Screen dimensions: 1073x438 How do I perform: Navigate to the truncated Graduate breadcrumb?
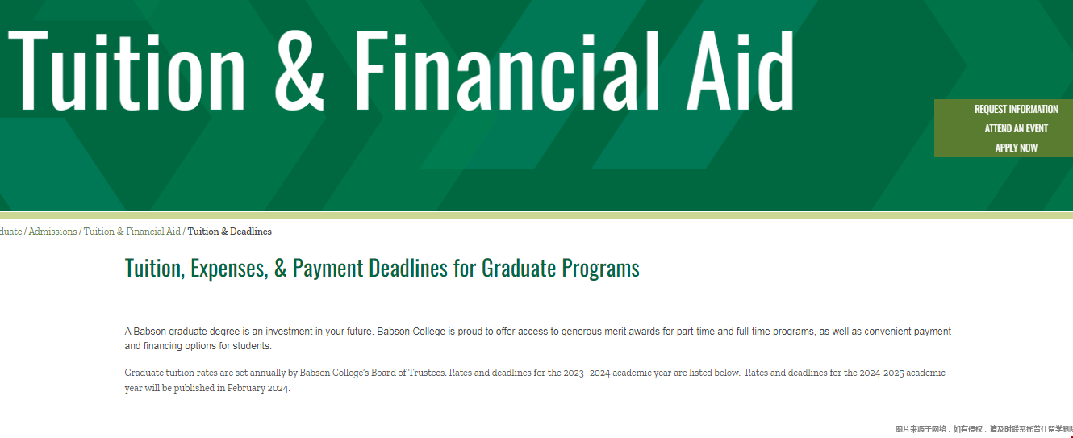tap(10, 232)
